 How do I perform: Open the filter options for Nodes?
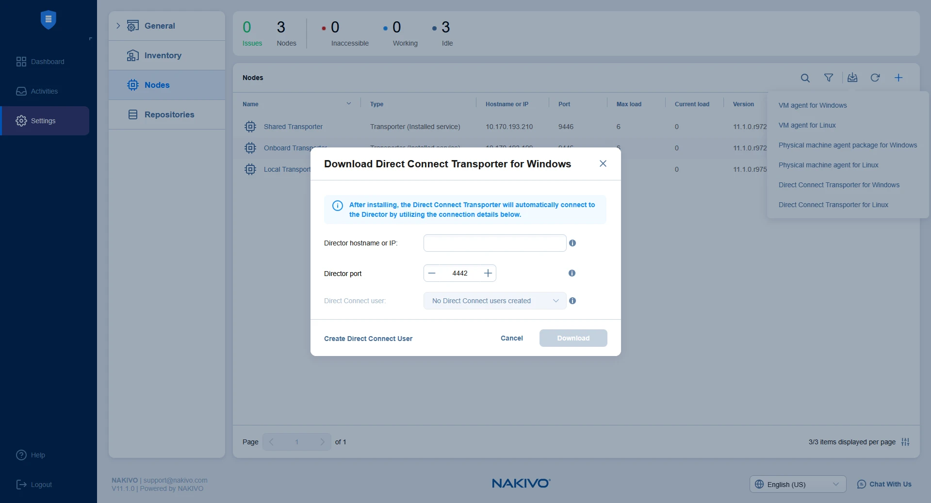[x=829, y=78]
